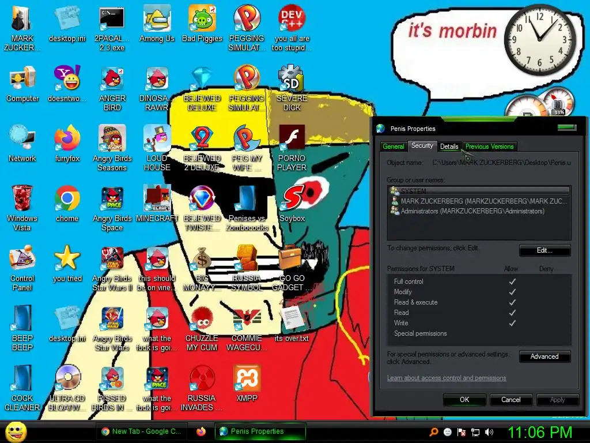Viewport: 590px width, 443px height.
Task: Click the analog clock gadget
Action: click(x=539, y=39)
